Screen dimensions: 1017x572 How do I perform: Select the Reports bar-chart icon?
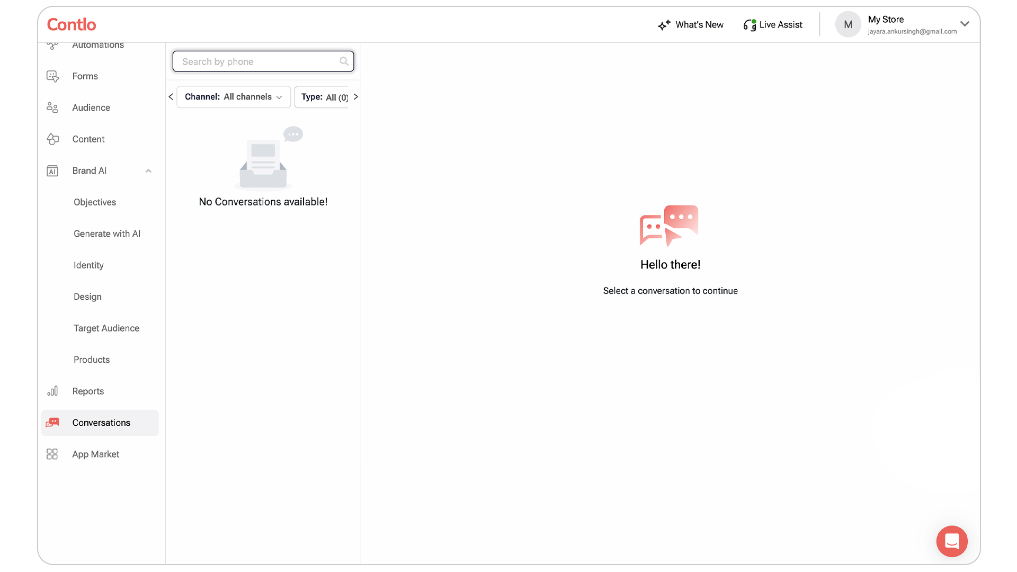click(52, 391)
